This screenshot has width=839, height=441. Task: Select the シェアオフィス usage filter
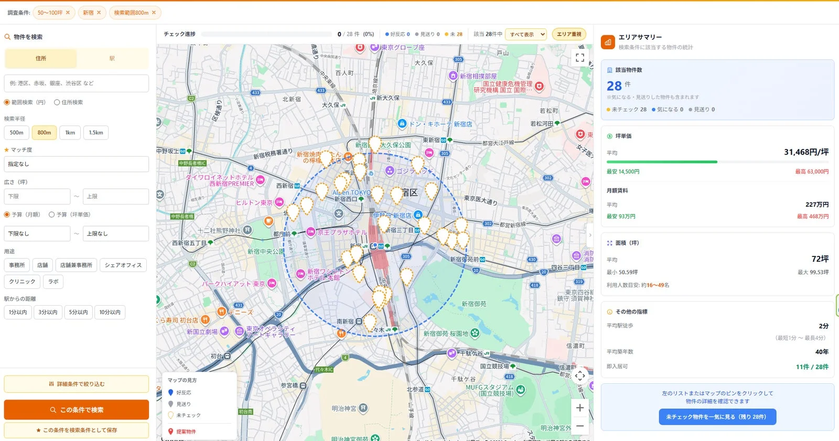pyautogui.click(x=123, y=265)
